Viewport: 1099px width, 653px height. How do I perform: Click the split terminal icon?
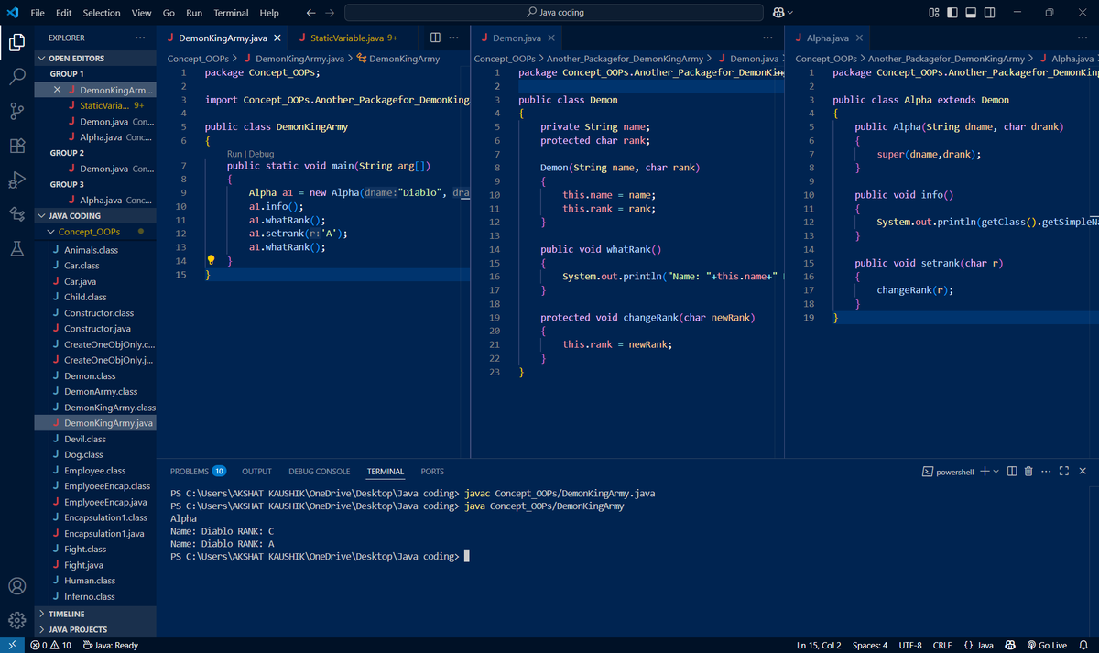(1012, 471)
